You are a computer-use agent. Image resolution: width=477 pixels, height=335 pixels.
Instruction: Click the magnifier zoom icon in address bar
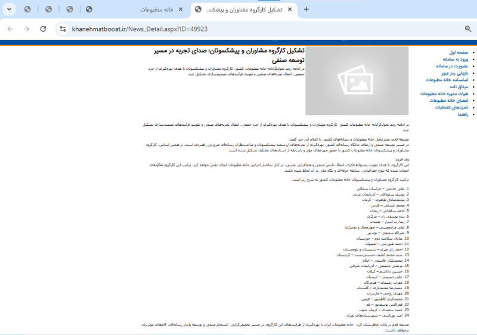[x=468, y=29]
